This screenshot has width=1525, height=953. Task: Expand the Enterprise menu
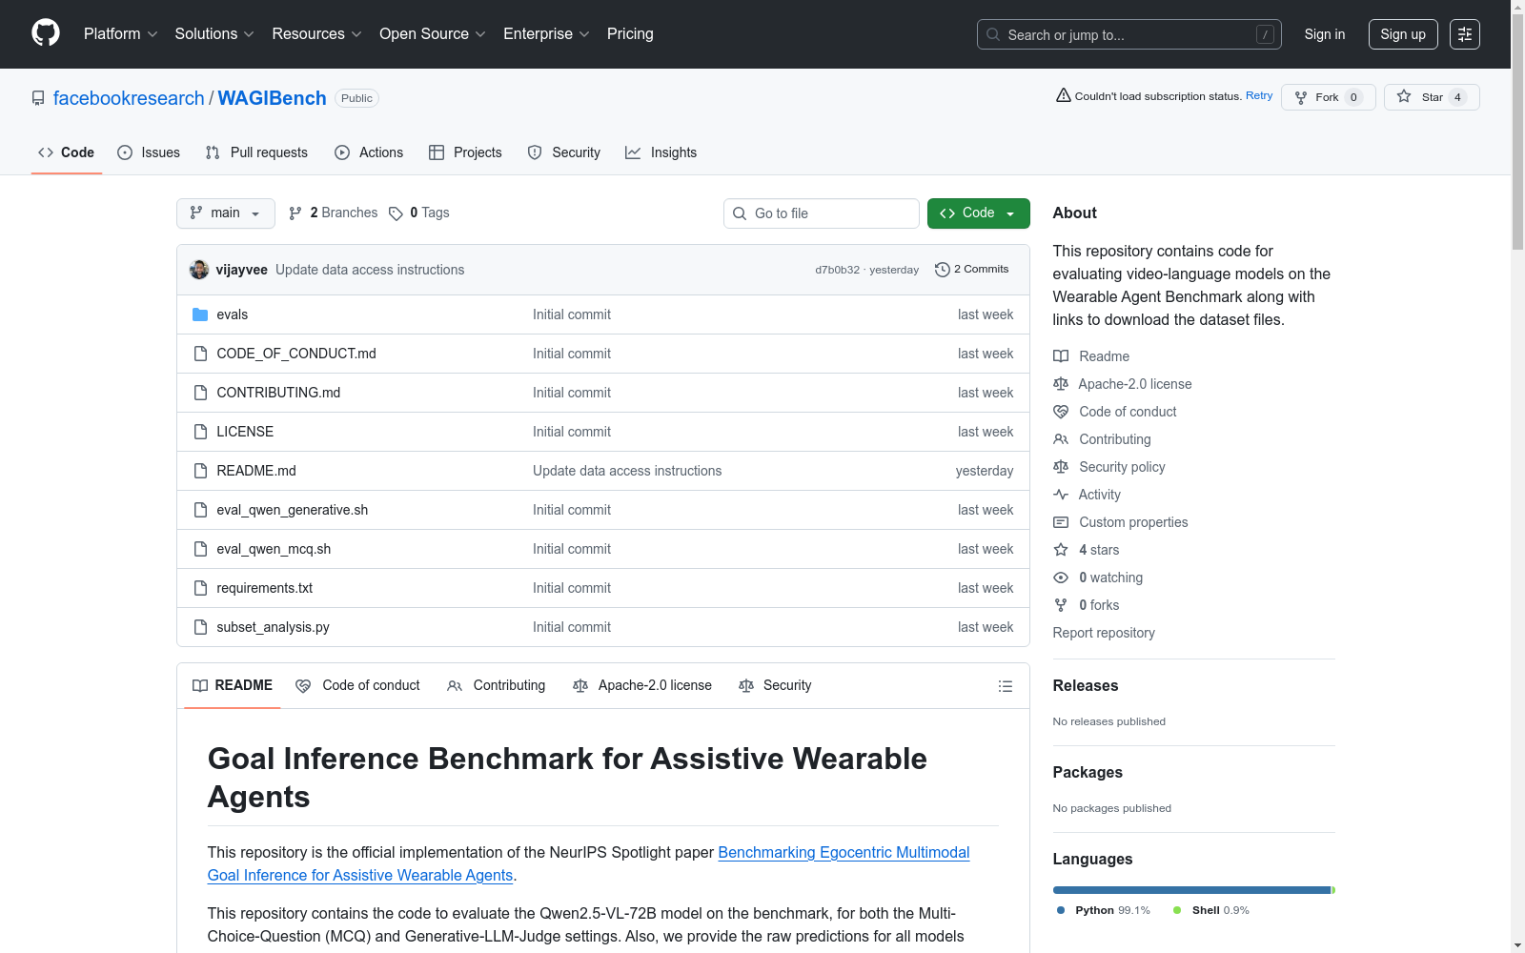pyautogui.click(x=546, y=34)
